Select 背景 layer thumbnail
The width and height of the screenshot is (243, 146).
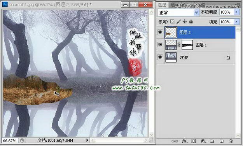coord(171,57)
